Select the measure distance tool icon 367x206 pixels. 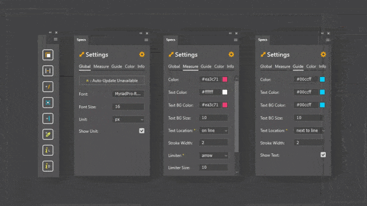pos(48,71)
